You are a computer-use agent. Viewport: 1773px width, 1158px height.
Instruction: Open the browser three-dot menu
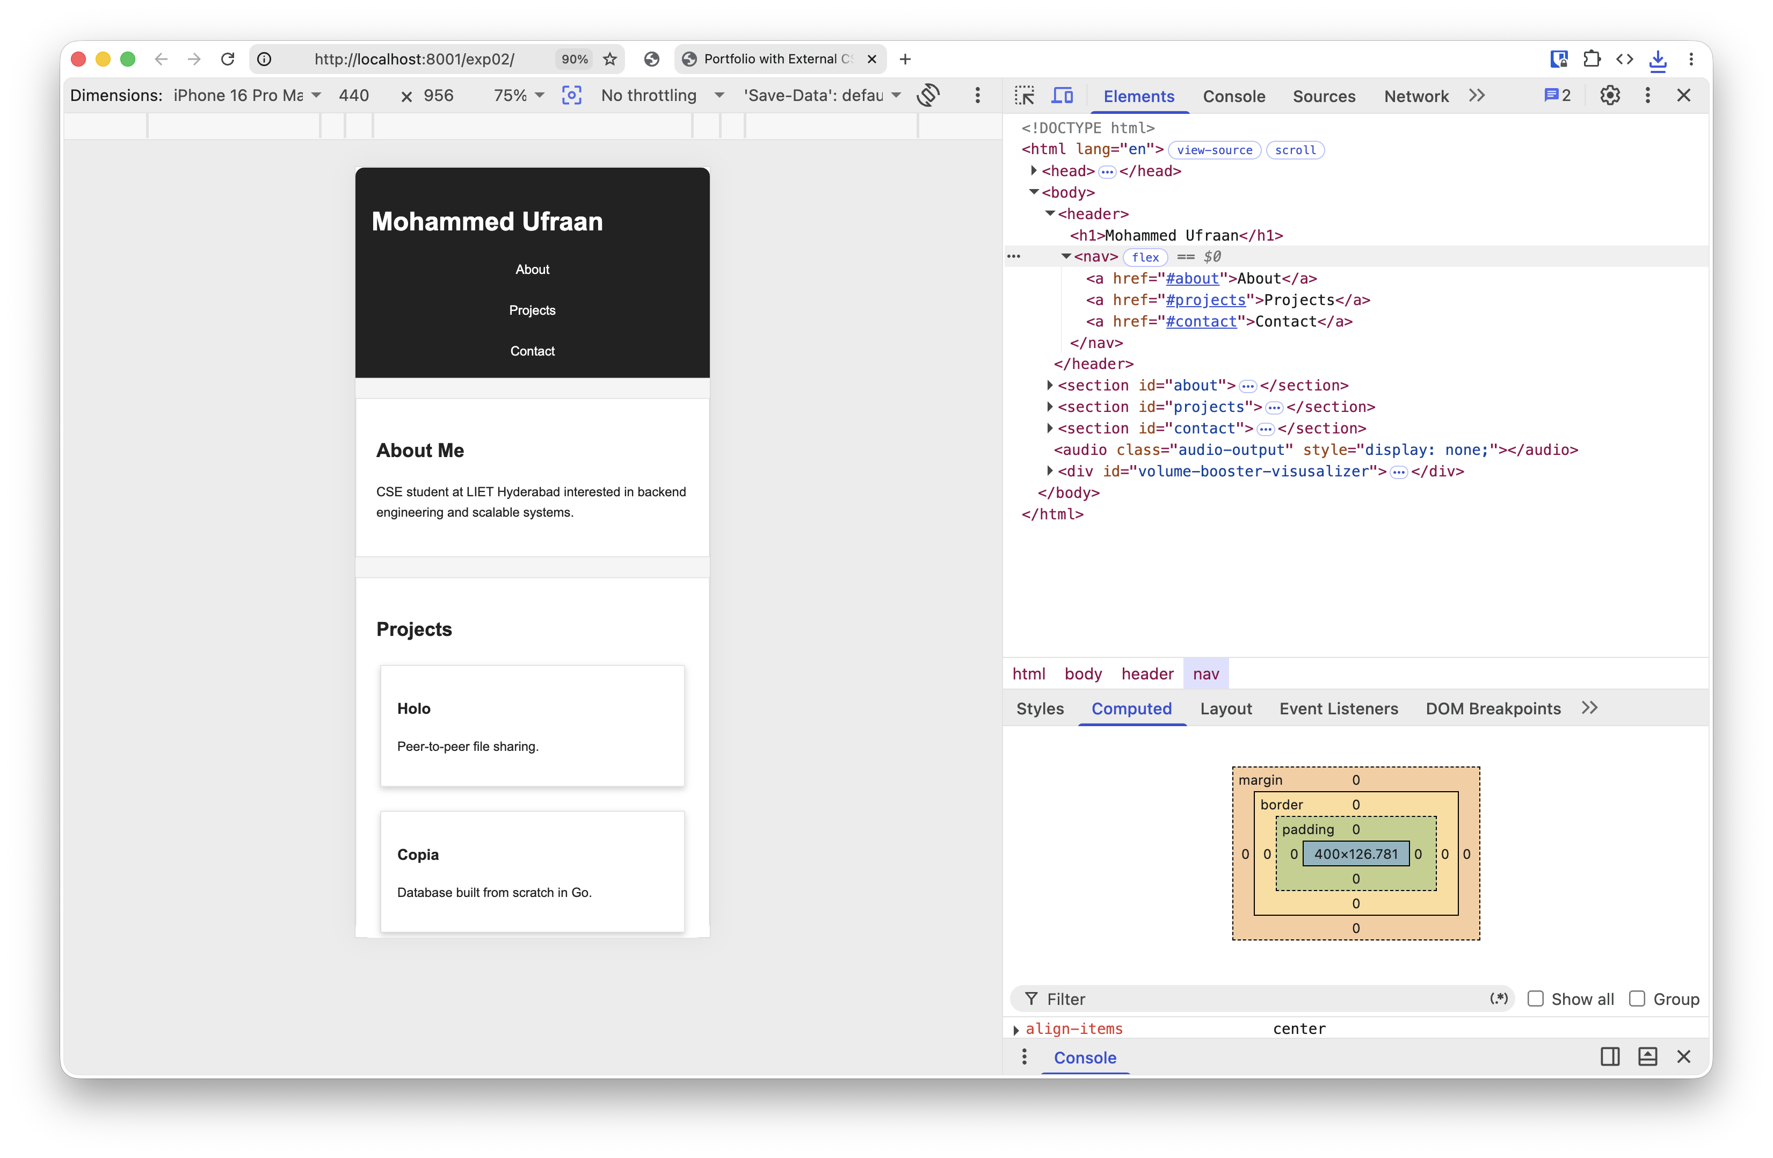point(1691,59)
